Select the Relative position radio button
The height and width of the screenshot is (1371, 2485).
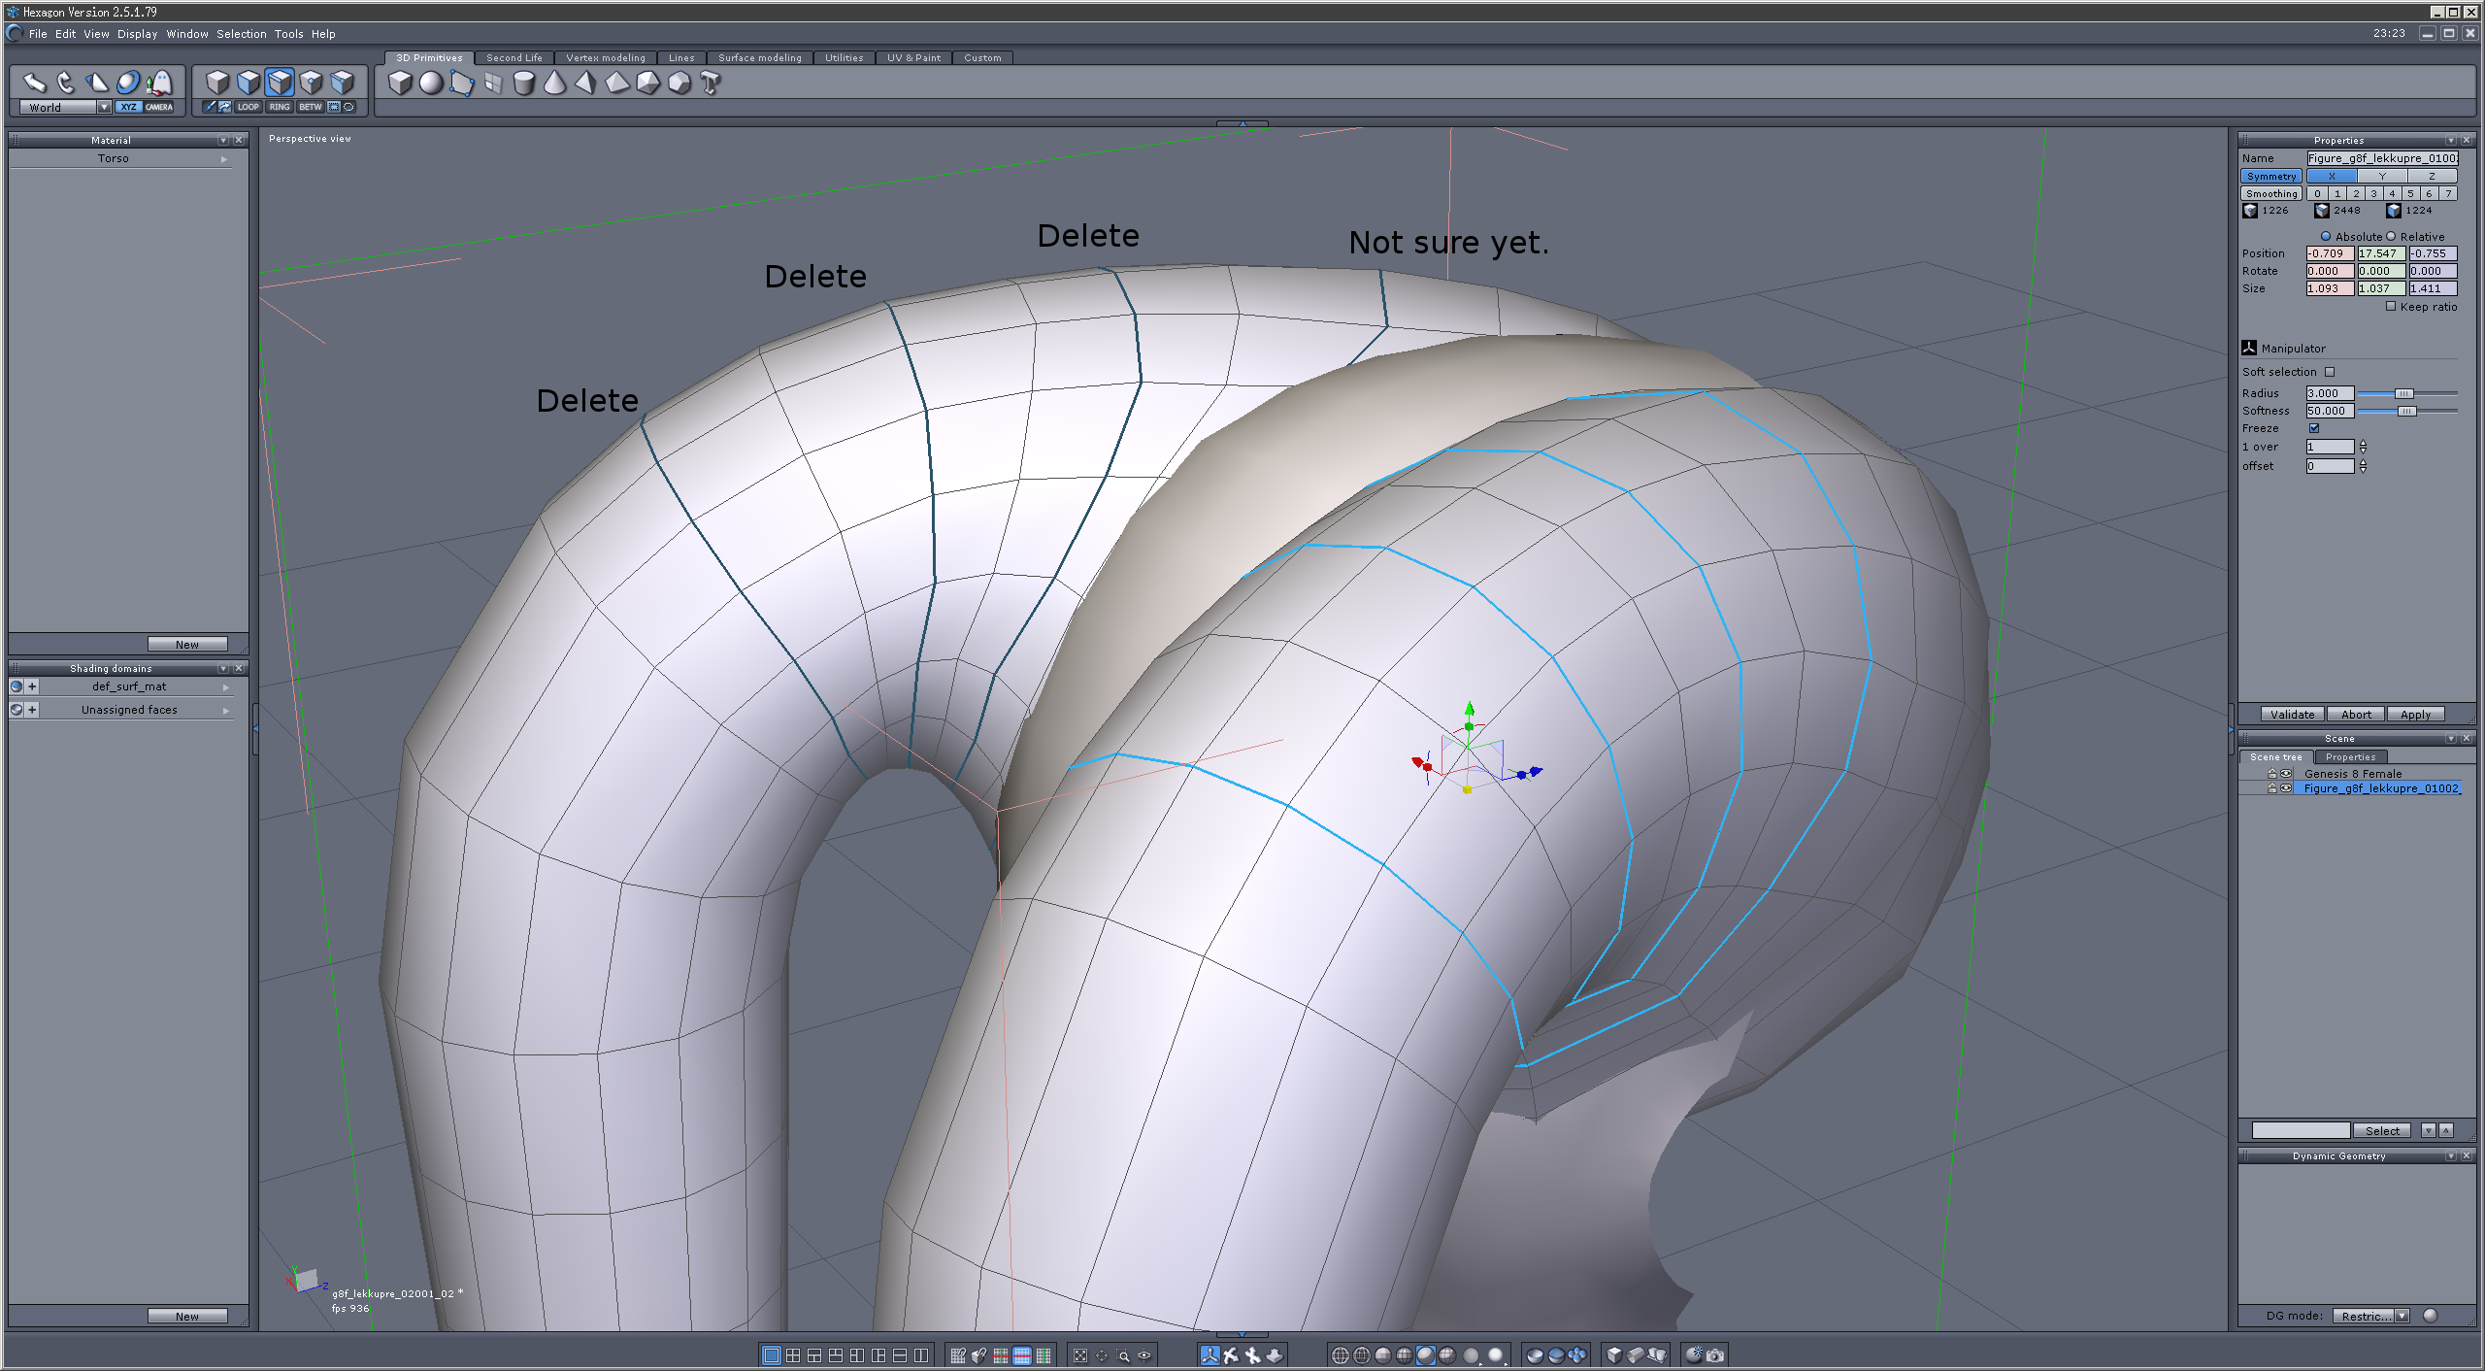coord(2392,237)
